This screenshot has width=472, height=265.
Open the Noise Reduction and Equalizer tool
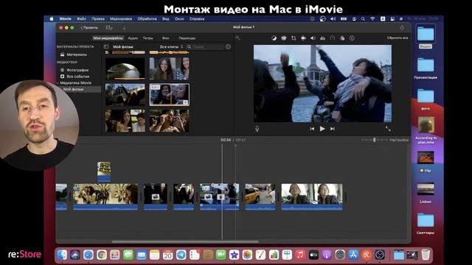point(323,38)
